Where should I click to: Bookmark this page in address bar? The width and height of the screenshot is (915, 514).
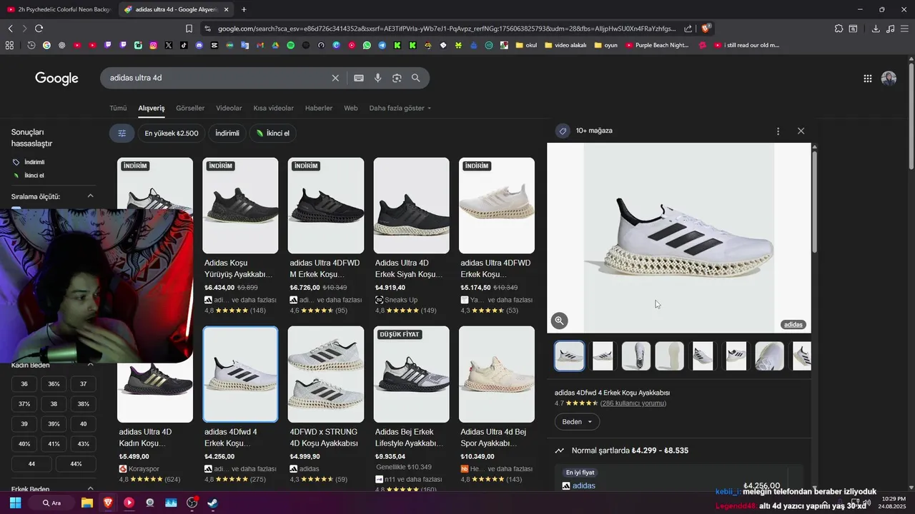pos(189,29)
